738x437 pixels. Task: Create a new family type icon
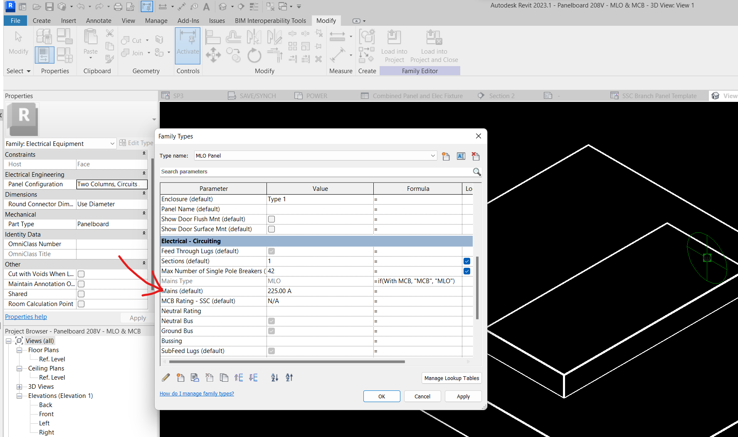[x=446, y=156]
